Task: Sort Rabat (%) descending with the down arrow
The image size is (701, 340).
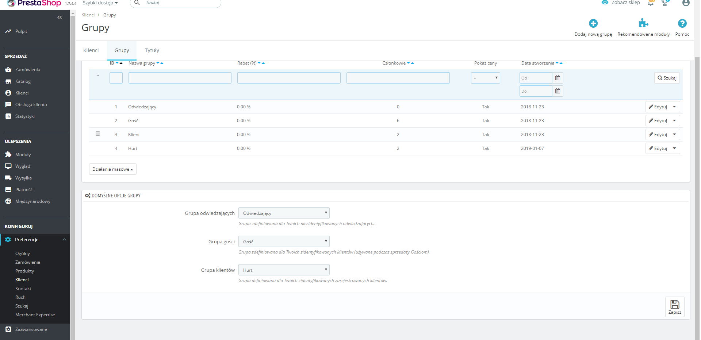Action: click(259, 63)
